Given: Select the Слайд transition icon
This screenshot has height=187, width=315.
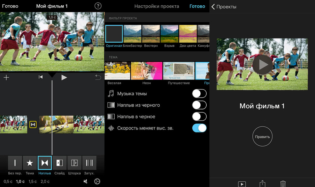Looking at the screenshot, I should [x=60, y=162].
